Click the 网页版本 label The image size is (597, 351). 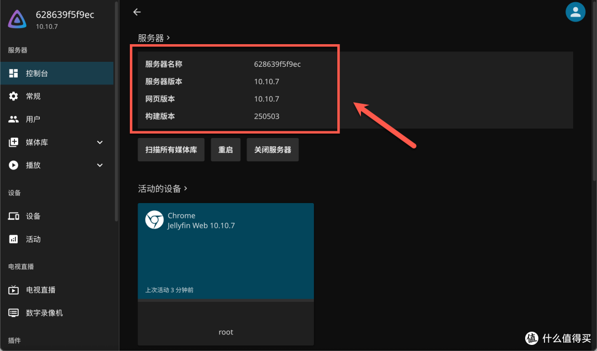click(x=160, y=99)
